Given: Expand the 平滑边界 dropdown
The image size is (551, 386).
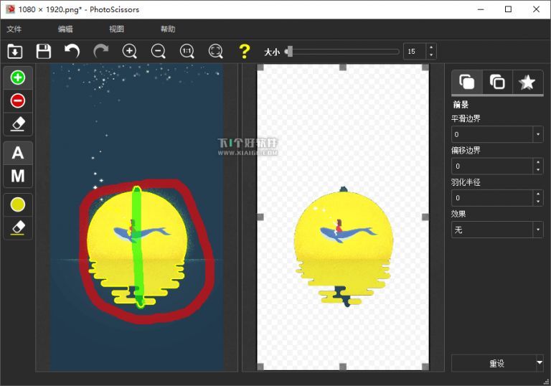Looking at the screenshot, I should click(537, 134).
